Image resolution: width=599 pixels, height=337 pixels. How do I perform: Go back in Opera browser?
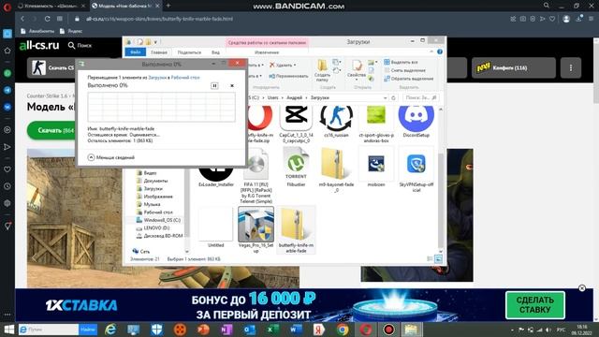click(22, 19)
